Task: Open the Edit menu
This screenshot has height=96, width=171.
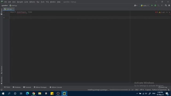Action: pos(10,2)
